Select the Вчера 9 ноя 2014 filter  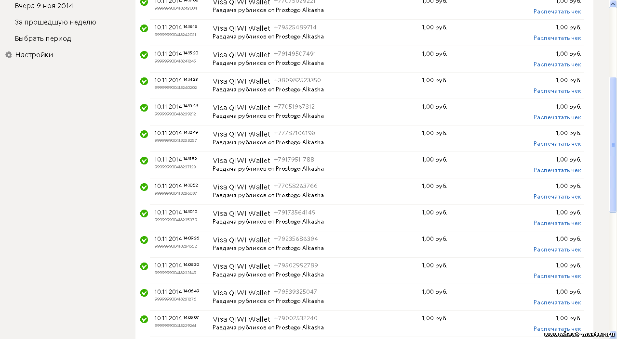coord(44,6)
